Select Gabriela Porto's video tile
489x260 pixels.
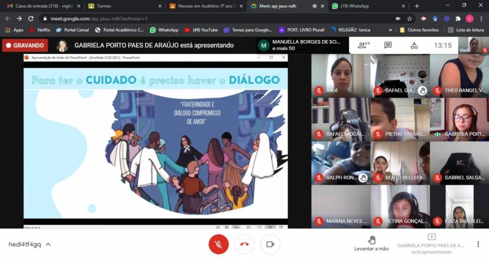pos(459,119)
